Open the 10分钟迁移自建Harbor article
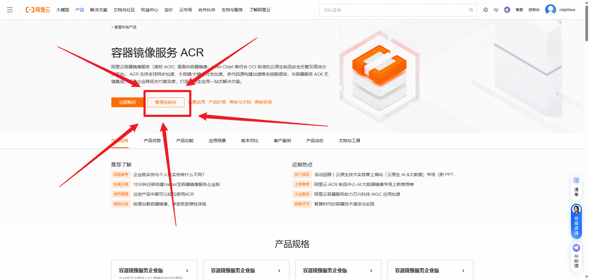This screenshot has width=589, height=279. click(x=176, y=184)
